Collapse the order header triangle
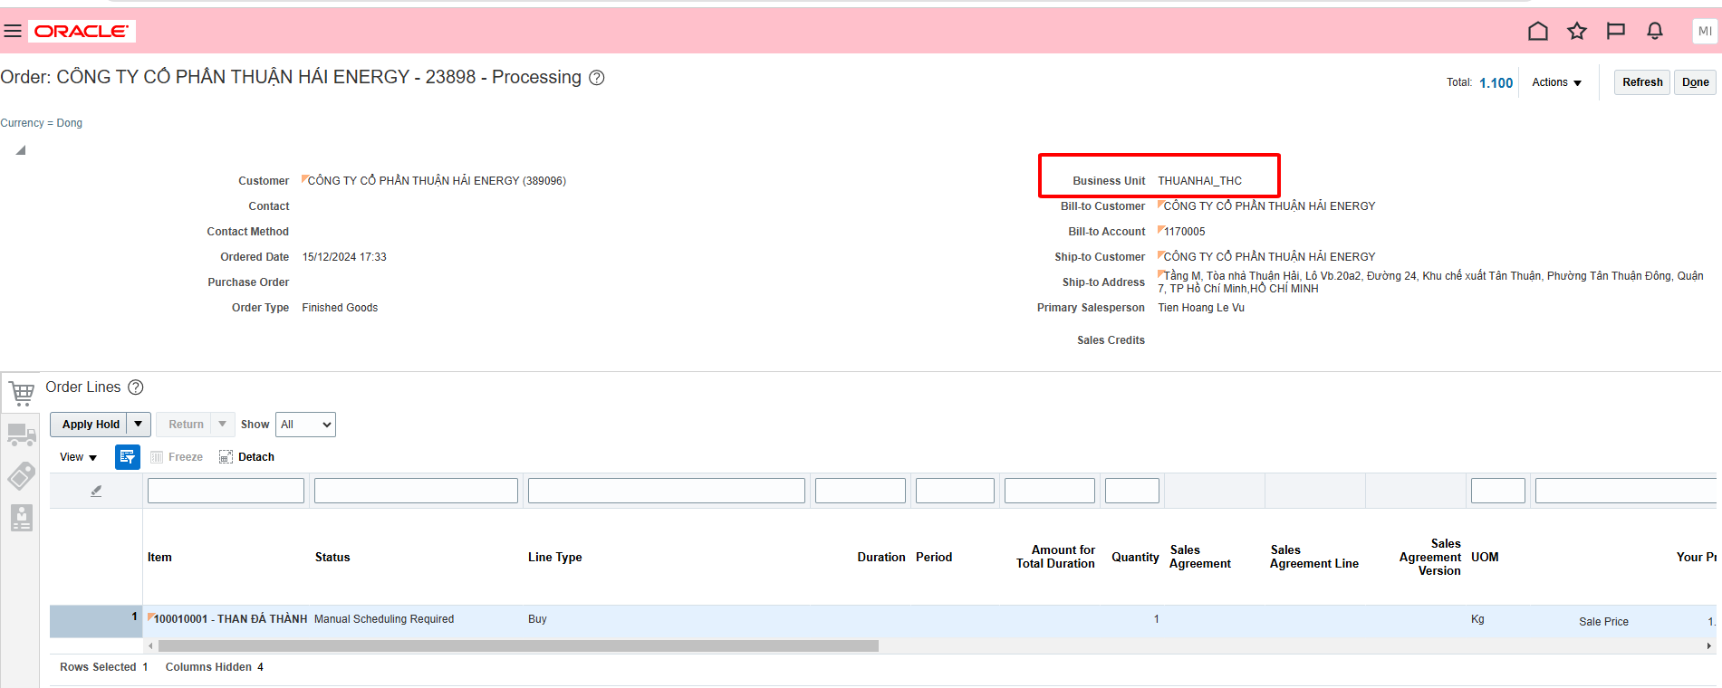The width and height of the screenshot is (1722, 688). tap(20, 150)
